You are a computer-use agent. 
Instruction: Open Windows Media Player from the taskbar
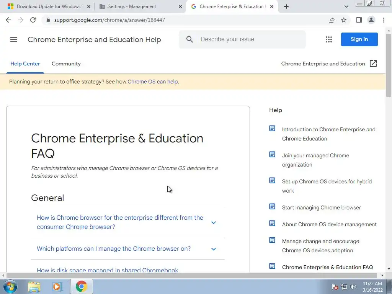click(x=57, y=286)
